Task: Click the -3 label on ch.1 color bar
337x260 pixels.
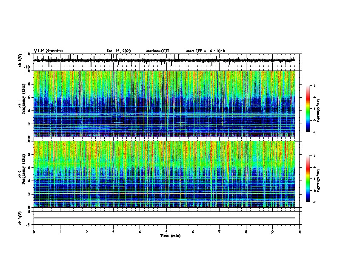Action: pos(314,85)
